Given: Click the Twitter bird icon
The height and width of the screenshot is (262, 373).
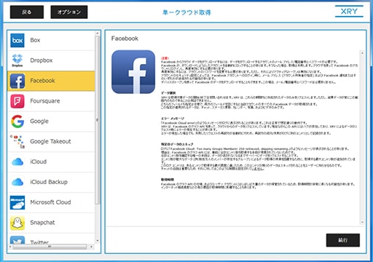Looking at the screenshot, I should click(17, 240).
